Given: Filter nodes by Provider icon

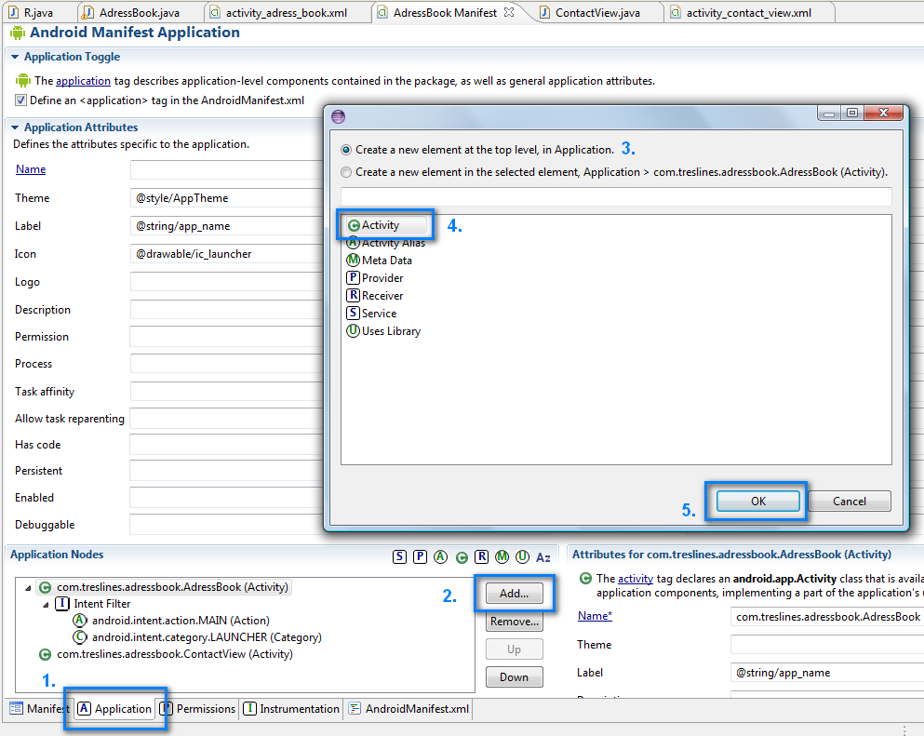Looking at the screenshot, I should click(x=421, y=556).
